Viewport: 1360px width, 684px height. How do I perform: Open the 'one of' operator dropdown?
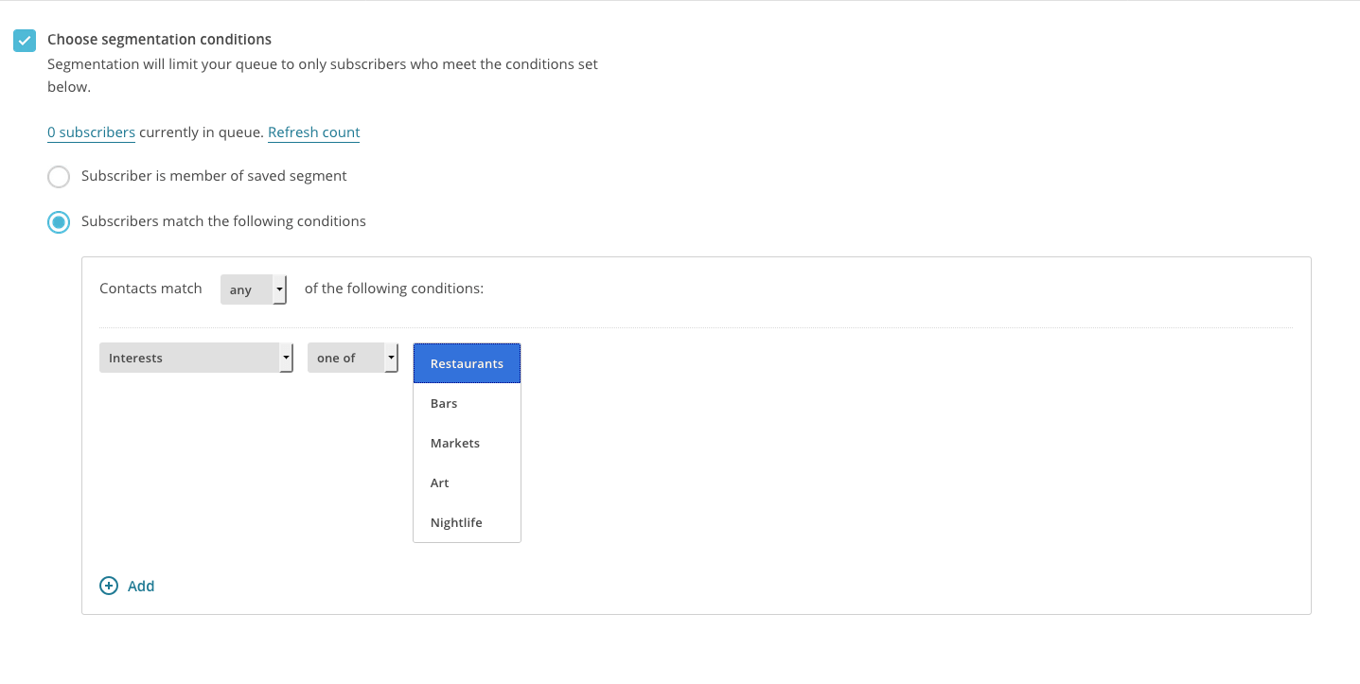[352, 358]
